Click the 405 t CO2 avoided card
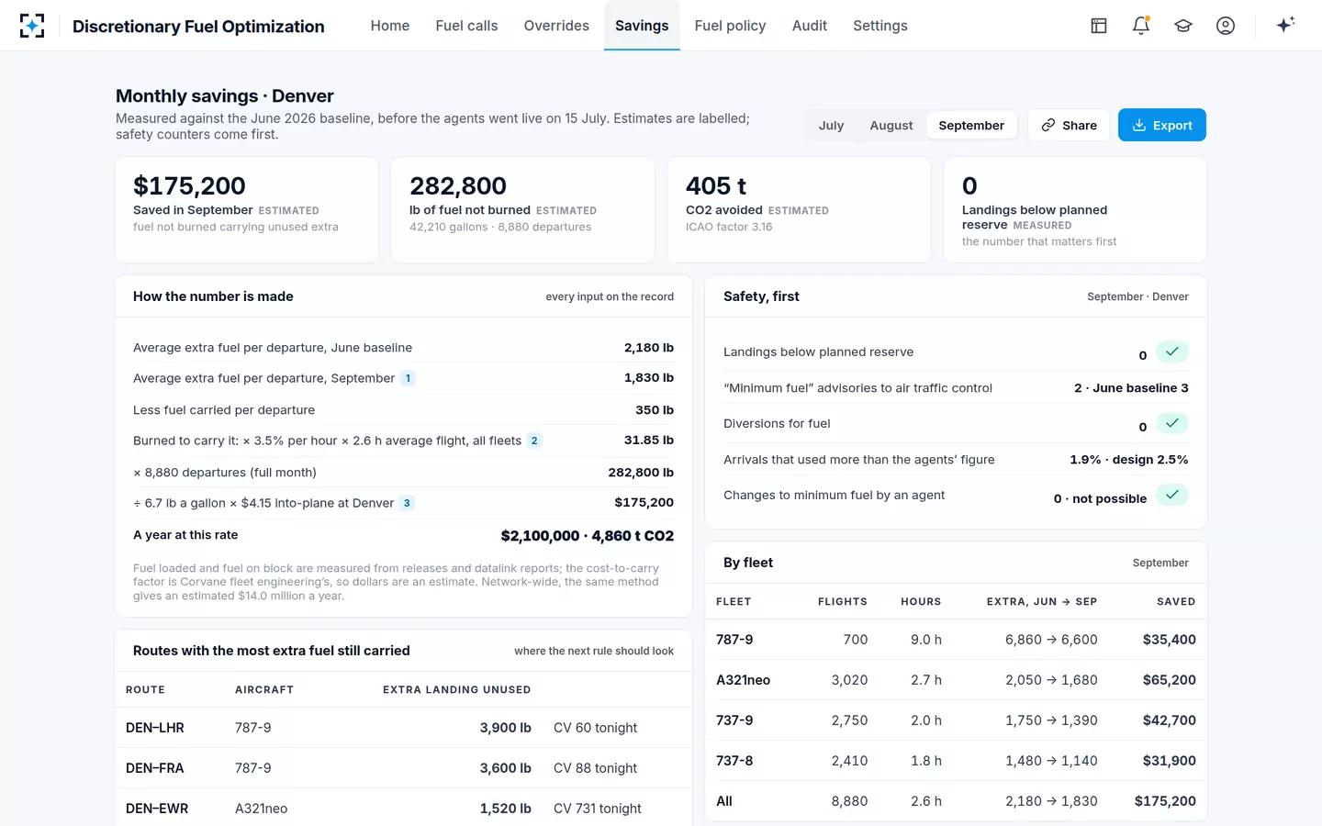The width and height of the screenshot is (1322, 826). click(x=799, y=209)
